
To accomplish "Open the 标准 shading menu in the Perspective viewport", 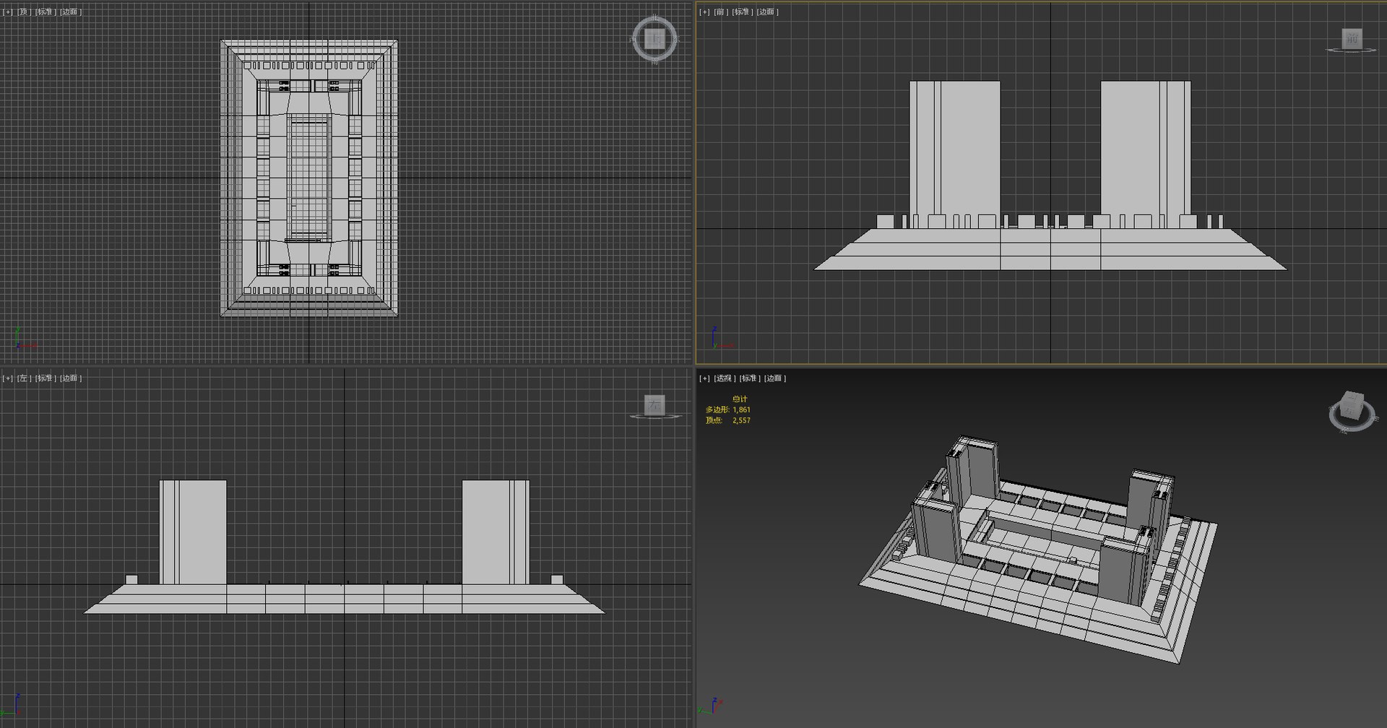I will [750, 378].
